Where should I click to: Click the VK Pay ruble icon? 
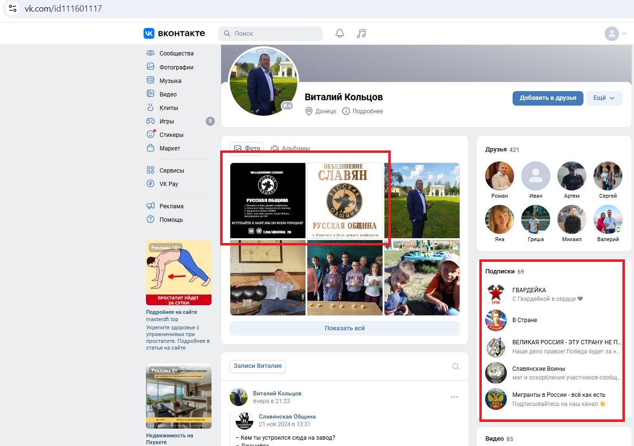[150, 184]
